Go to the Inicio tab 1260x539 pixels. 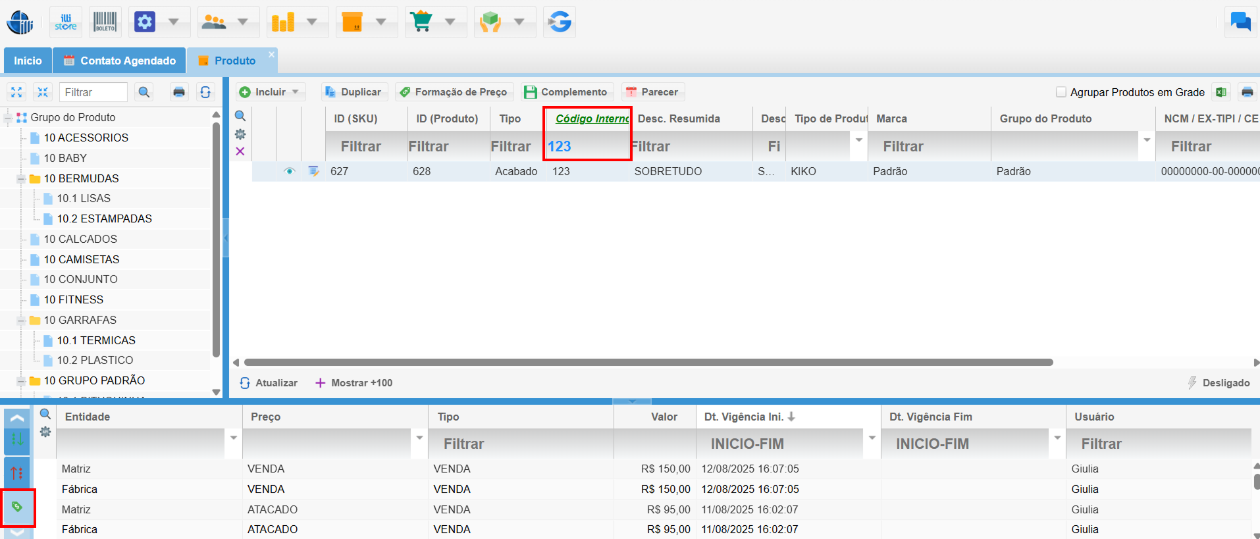tap(28, 61)
